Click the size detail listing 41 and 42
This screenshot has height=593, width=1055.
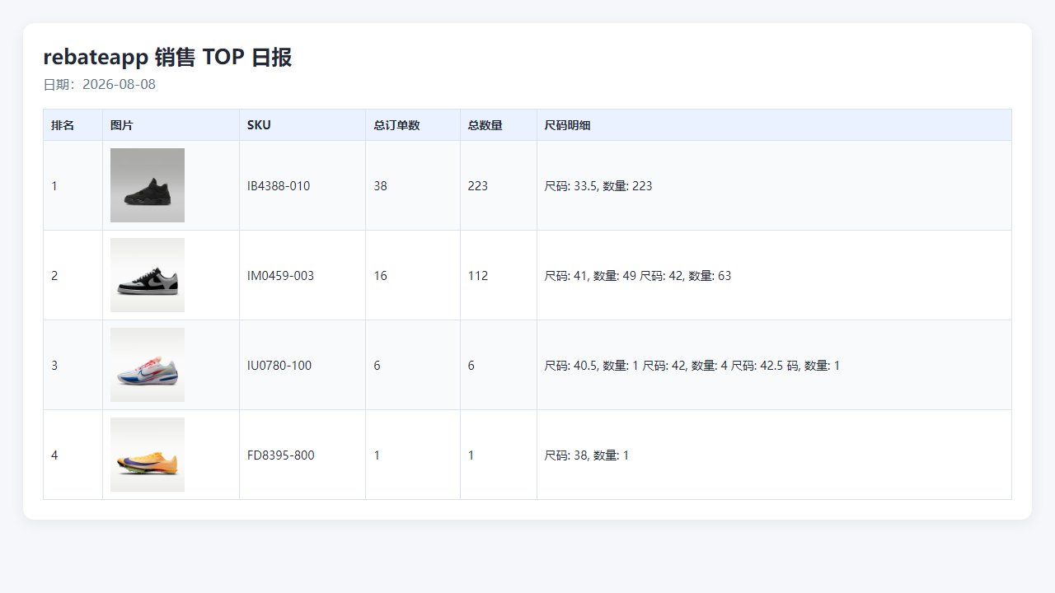638,276
